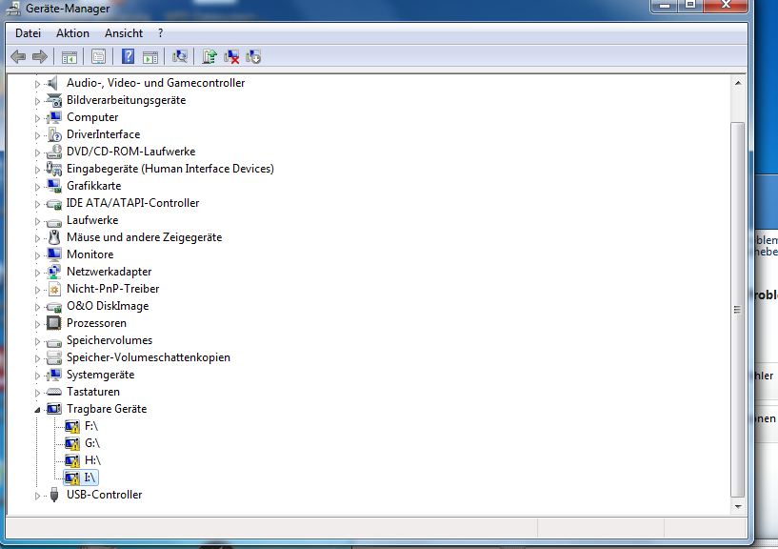The width and height of the screenshot is (778, 549).
Task: Toggle the console tree pane icon
Action: tap(70, 57)
